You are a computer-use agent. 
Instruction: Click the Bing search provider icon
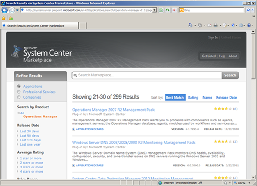(182, 10)
